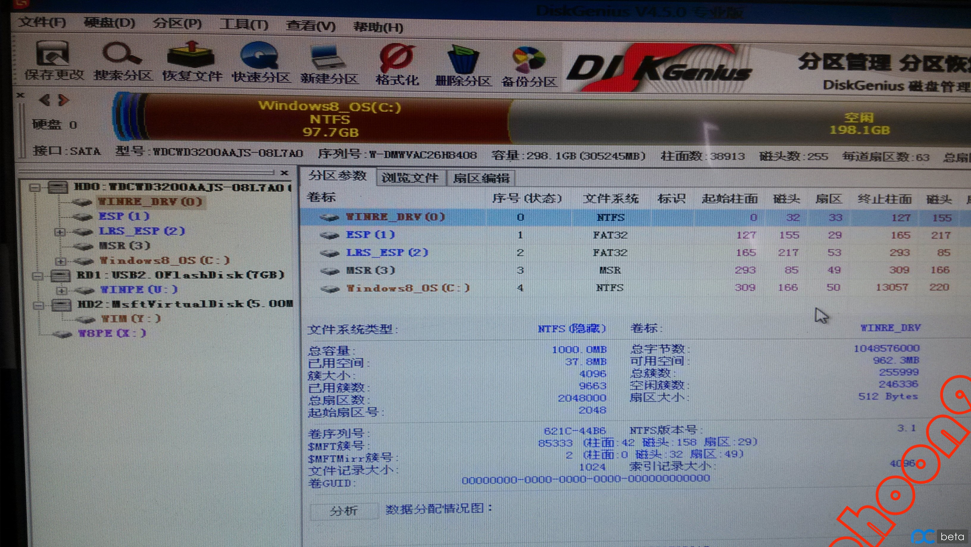This screenshot has height=547, width=971.
Task: Open the 工具(T) menu
Action: 244,24
